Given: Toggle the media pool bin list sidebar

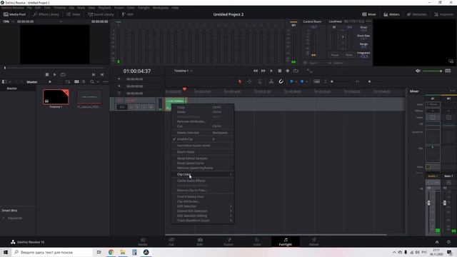Looking at the screenshot, I should point(4,82).
